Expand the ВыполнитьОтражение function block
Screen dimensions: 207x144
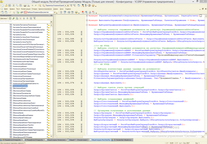(86, 20)
